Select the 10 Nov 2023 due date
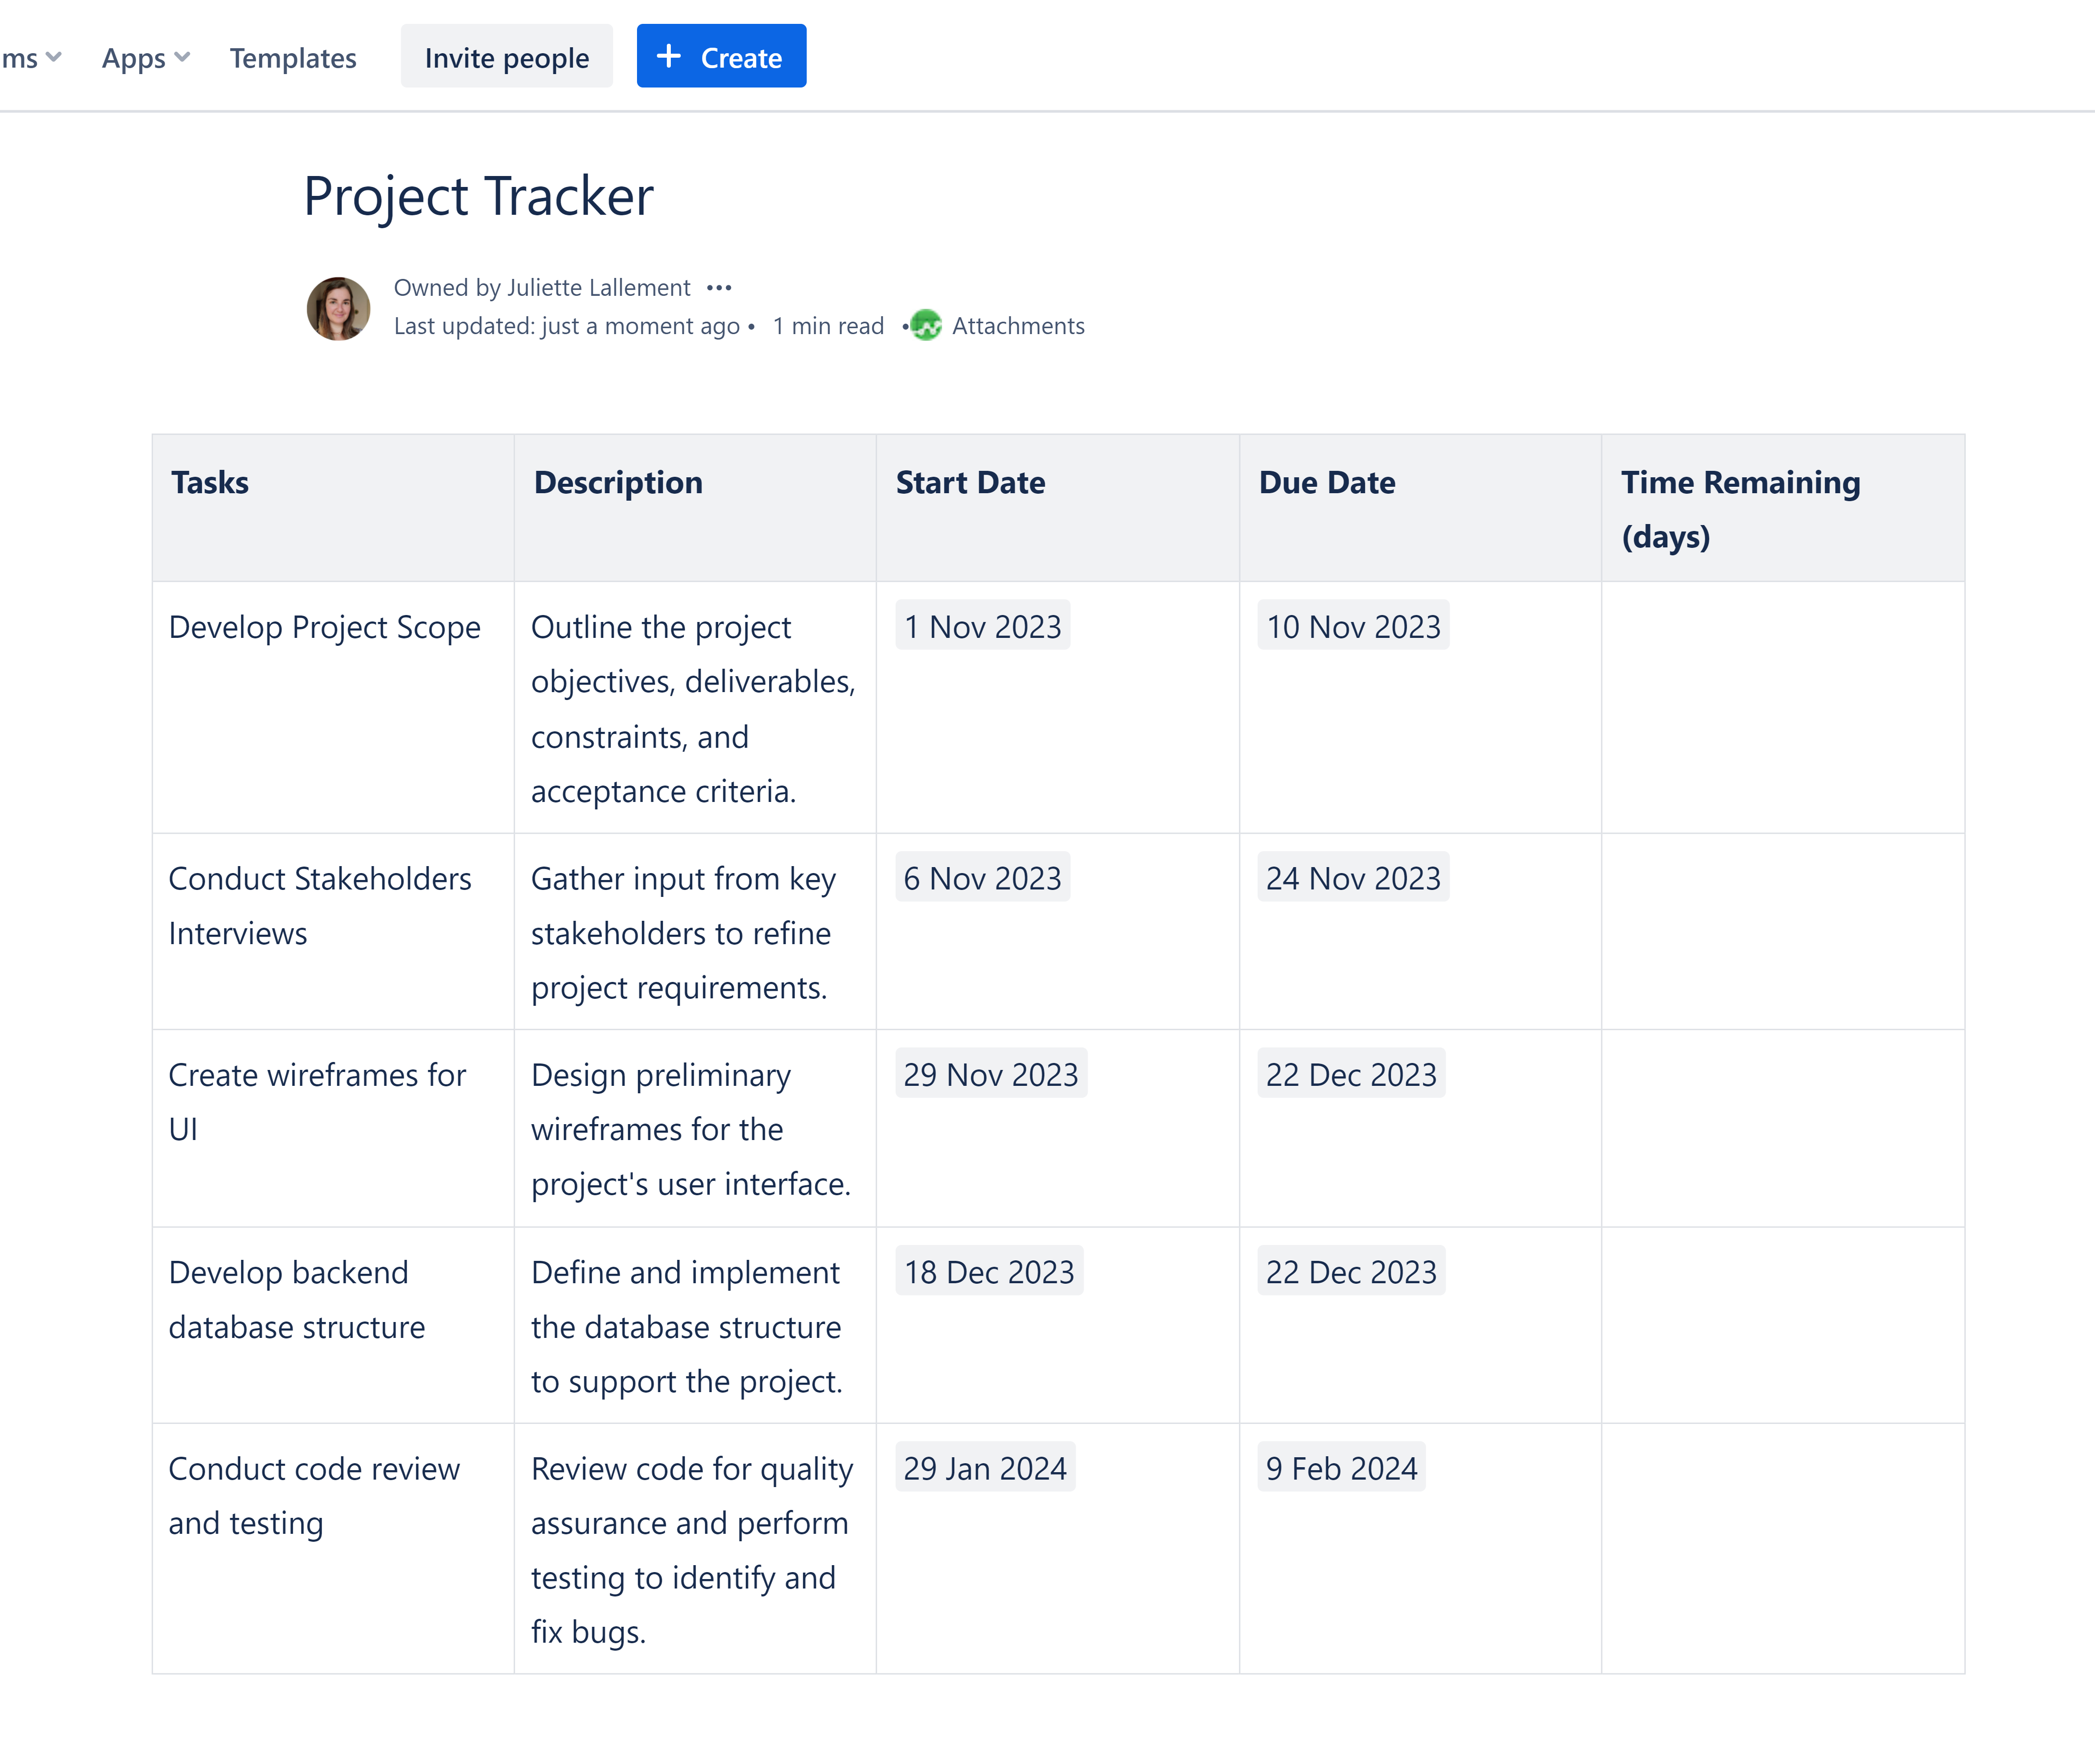This screenshot has width=2095, height=1764. point(1352,626)
